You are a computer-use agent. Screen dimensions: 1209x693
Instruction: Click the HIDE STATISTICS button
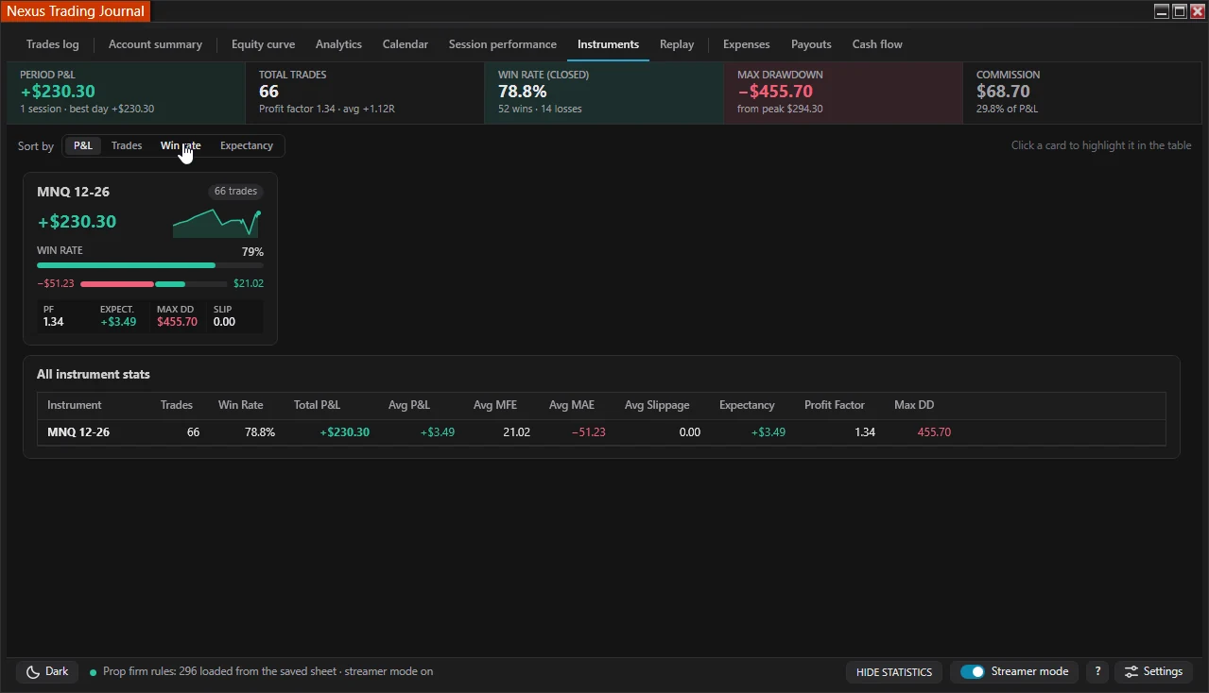click(894, 672)
